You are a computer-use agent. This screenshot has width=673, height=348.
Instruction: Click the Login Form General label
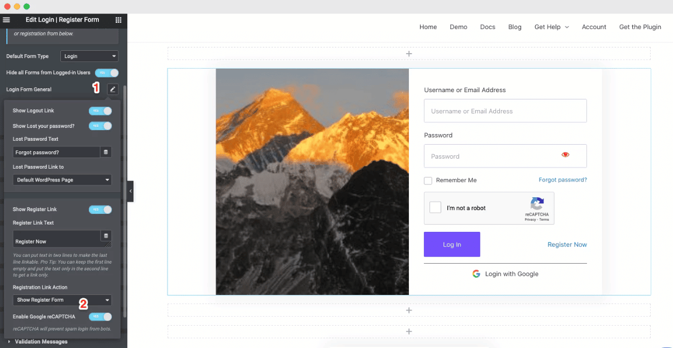point(28,89)
